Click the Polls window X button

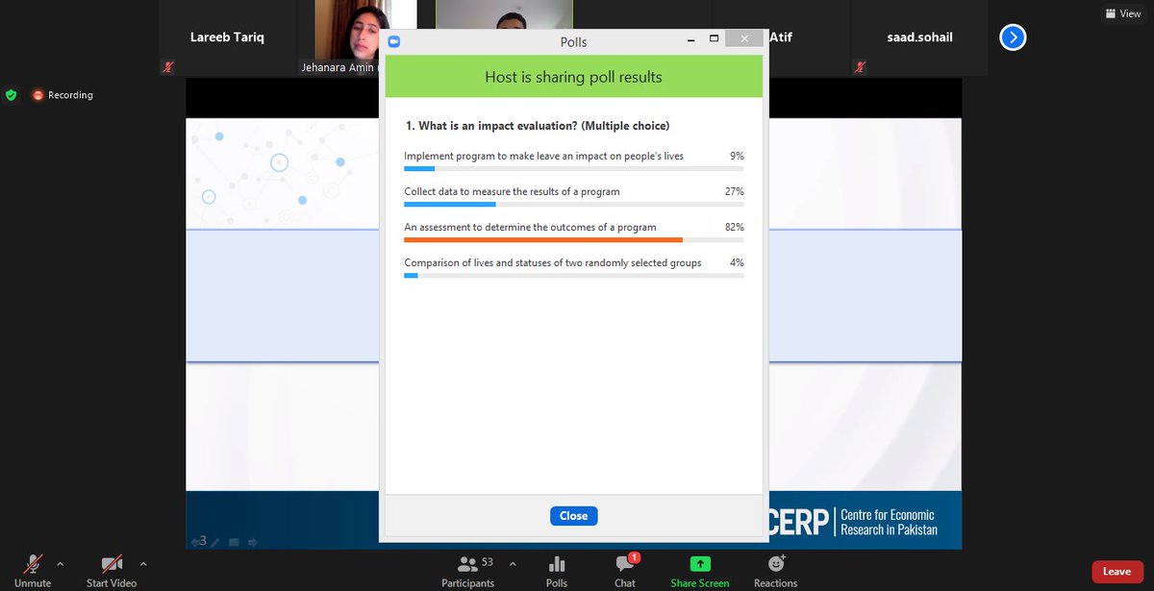click(x=743, y=40)
